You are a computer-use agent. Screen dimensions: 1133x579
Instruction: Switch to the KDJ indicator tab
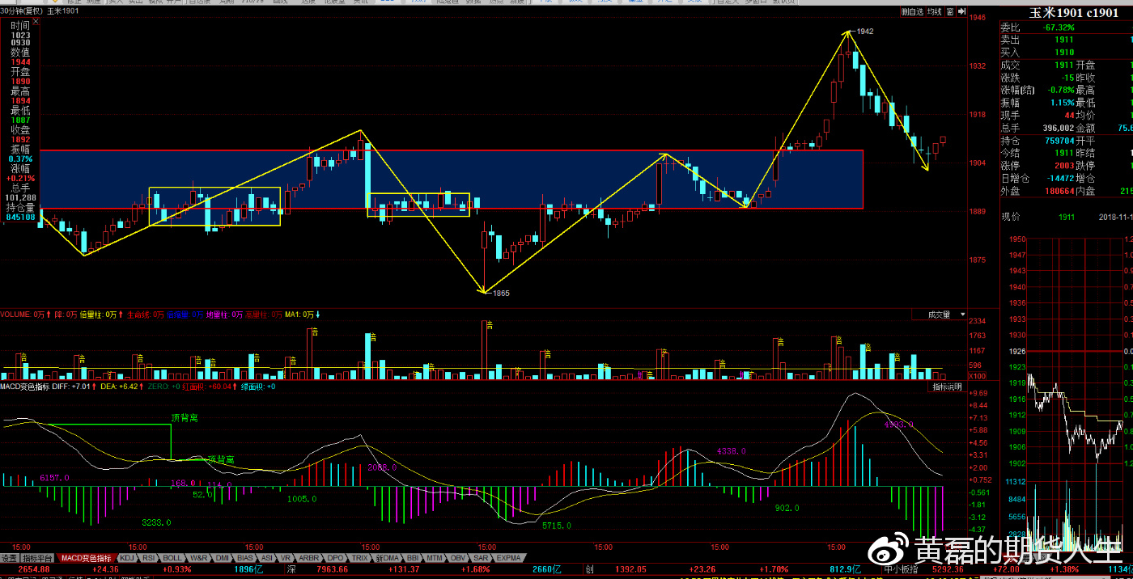coord(127,558)
